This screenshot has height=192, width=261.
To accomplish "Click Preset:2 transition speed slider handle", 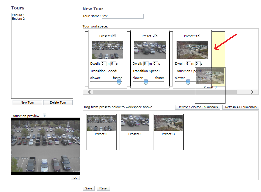I will pos(146,82).
